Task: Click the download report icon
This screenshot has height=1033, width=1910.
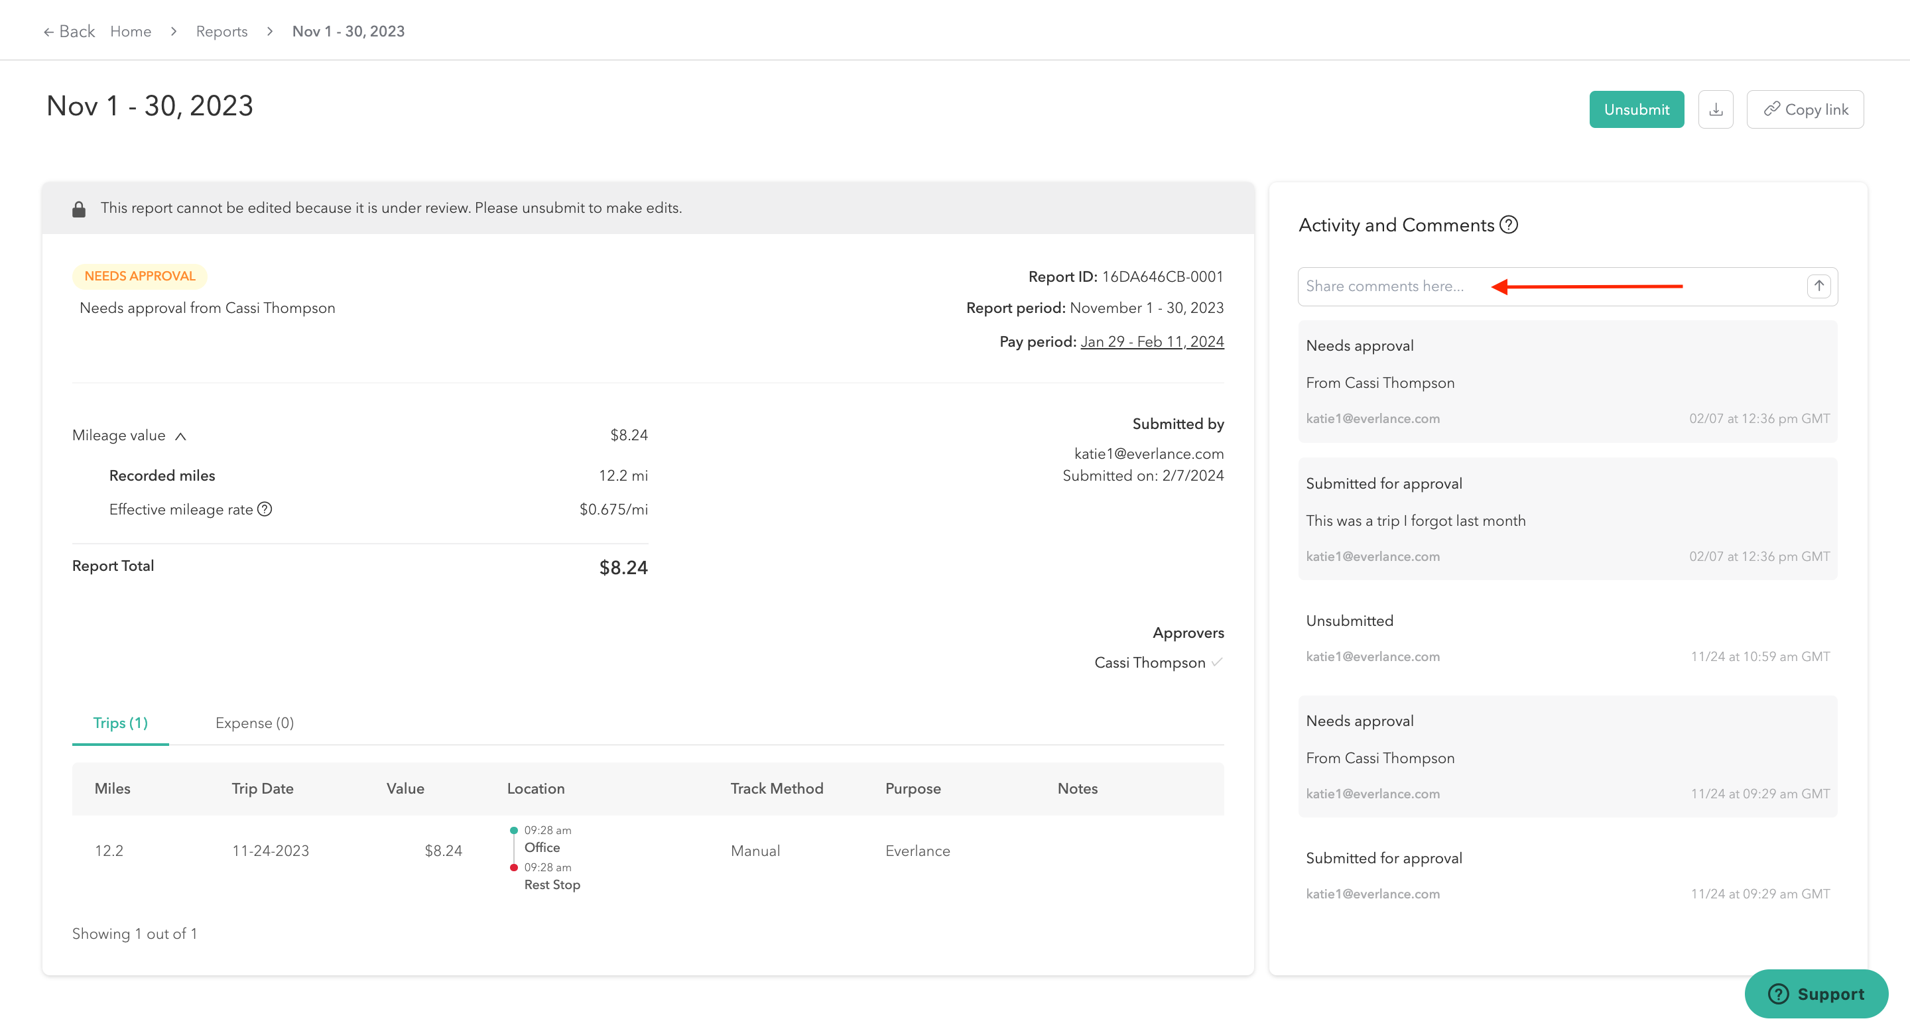Action: click(1715, 109)
